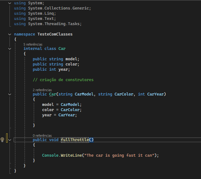Click the comment 'criação de construtores'
Image resolution: width=201 pixels, height=179 pixels.
tap(67, 80)
